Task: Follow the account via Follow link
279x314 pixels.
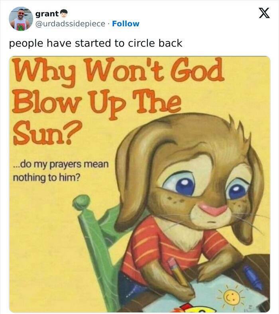Action: pos(126,24)
